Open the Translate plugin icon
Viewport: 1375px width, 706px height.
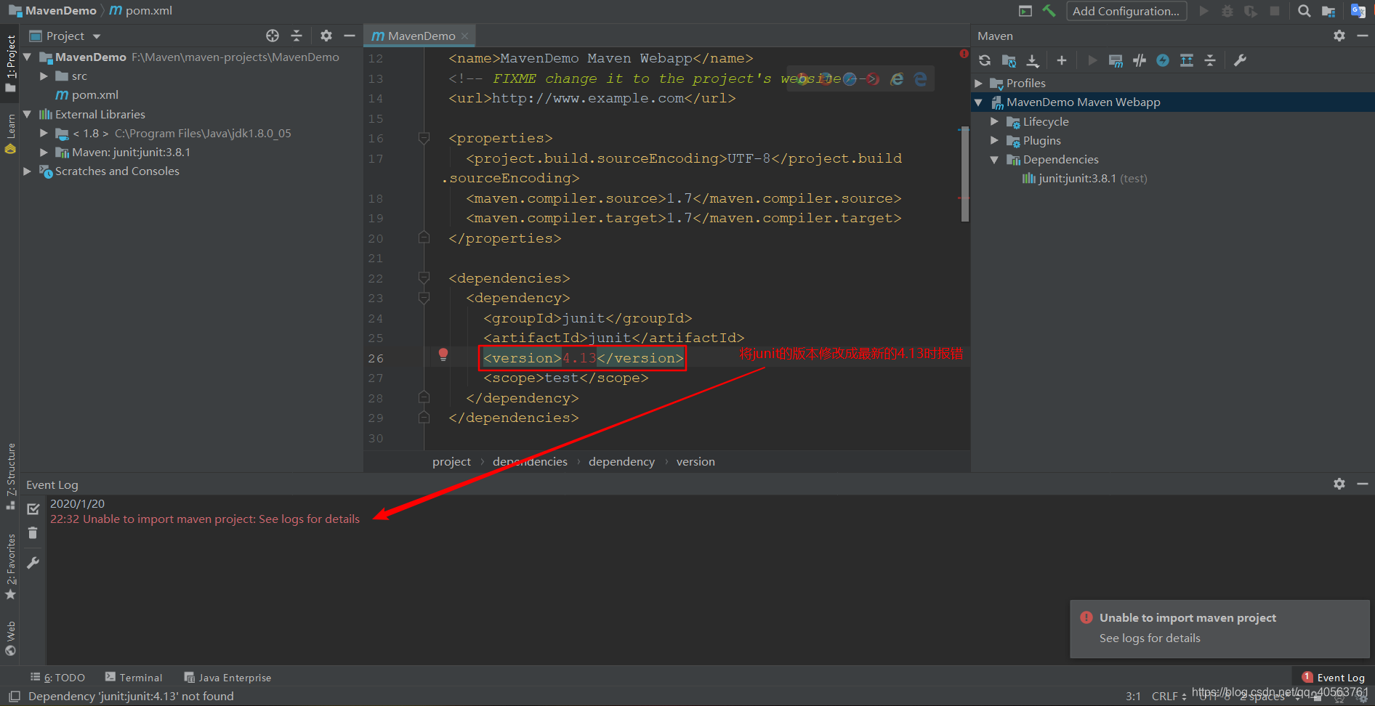point(1358,11)
